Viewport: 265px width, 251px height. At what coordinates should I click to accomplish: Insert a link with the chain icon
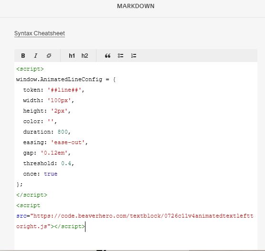(x=49, y=55)
